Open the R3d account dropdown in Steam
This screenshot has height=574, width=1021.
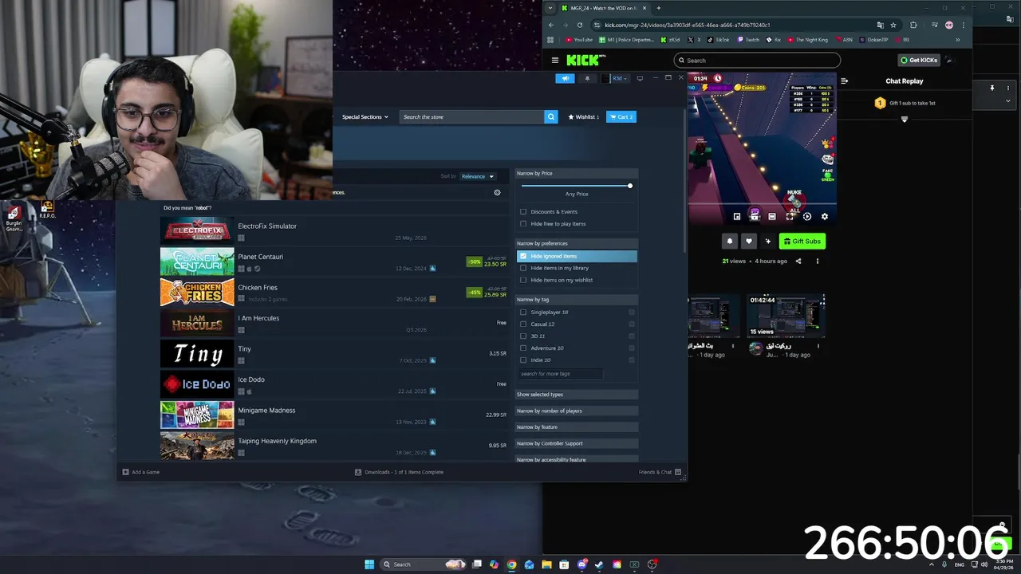(617, 78)
